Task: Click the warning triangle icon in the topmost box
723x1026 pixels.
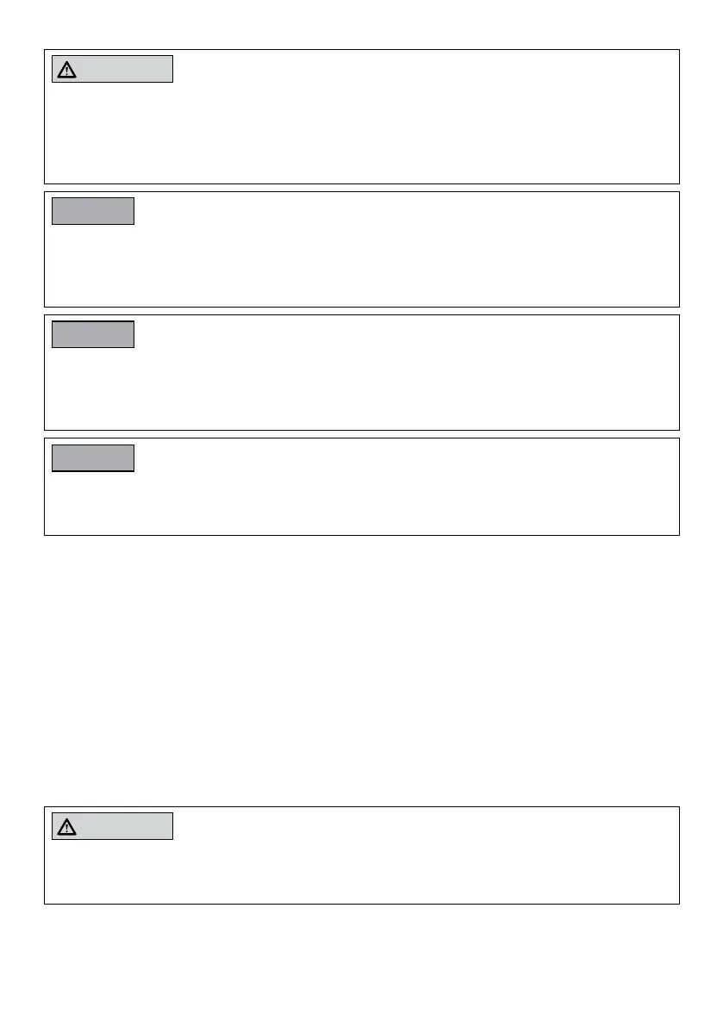Action: (x=67, y=69)
